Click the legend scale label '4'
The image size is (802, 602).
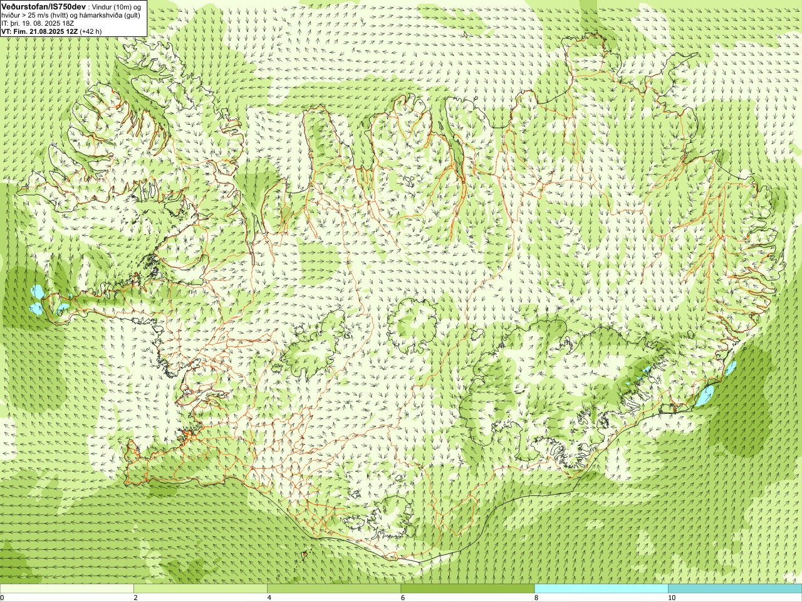[x=269, y=598]
